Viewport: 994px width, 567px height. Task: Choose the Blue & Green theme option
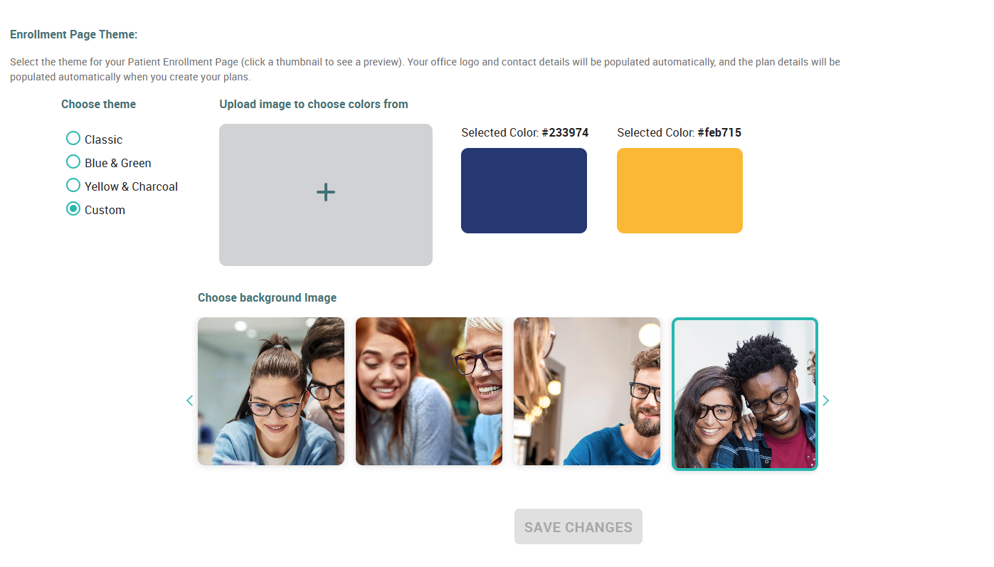click(73, 161)
